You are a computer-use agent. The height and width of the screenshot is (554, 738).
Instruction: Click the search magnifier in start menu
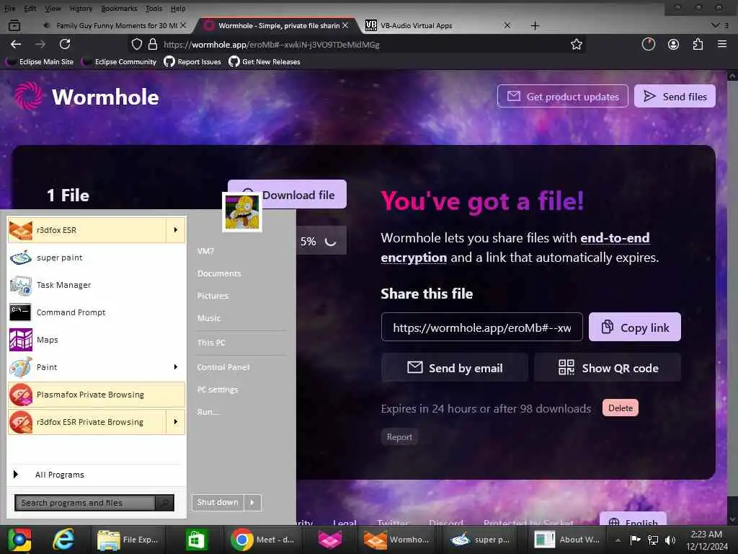[x=164, y=503]
